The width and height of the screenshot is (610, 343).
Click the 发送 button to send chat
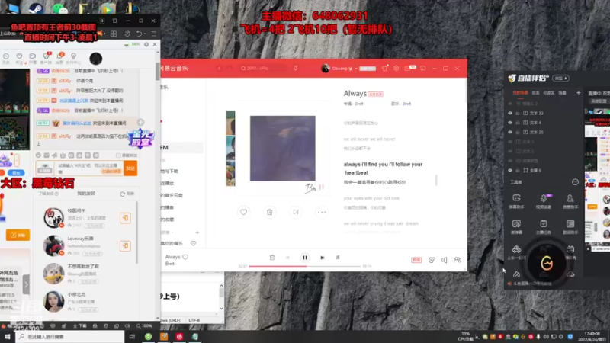tap(130, 168)
